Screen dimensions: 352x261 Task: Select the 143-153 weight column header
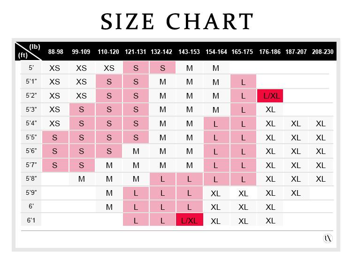coord(189,52)
